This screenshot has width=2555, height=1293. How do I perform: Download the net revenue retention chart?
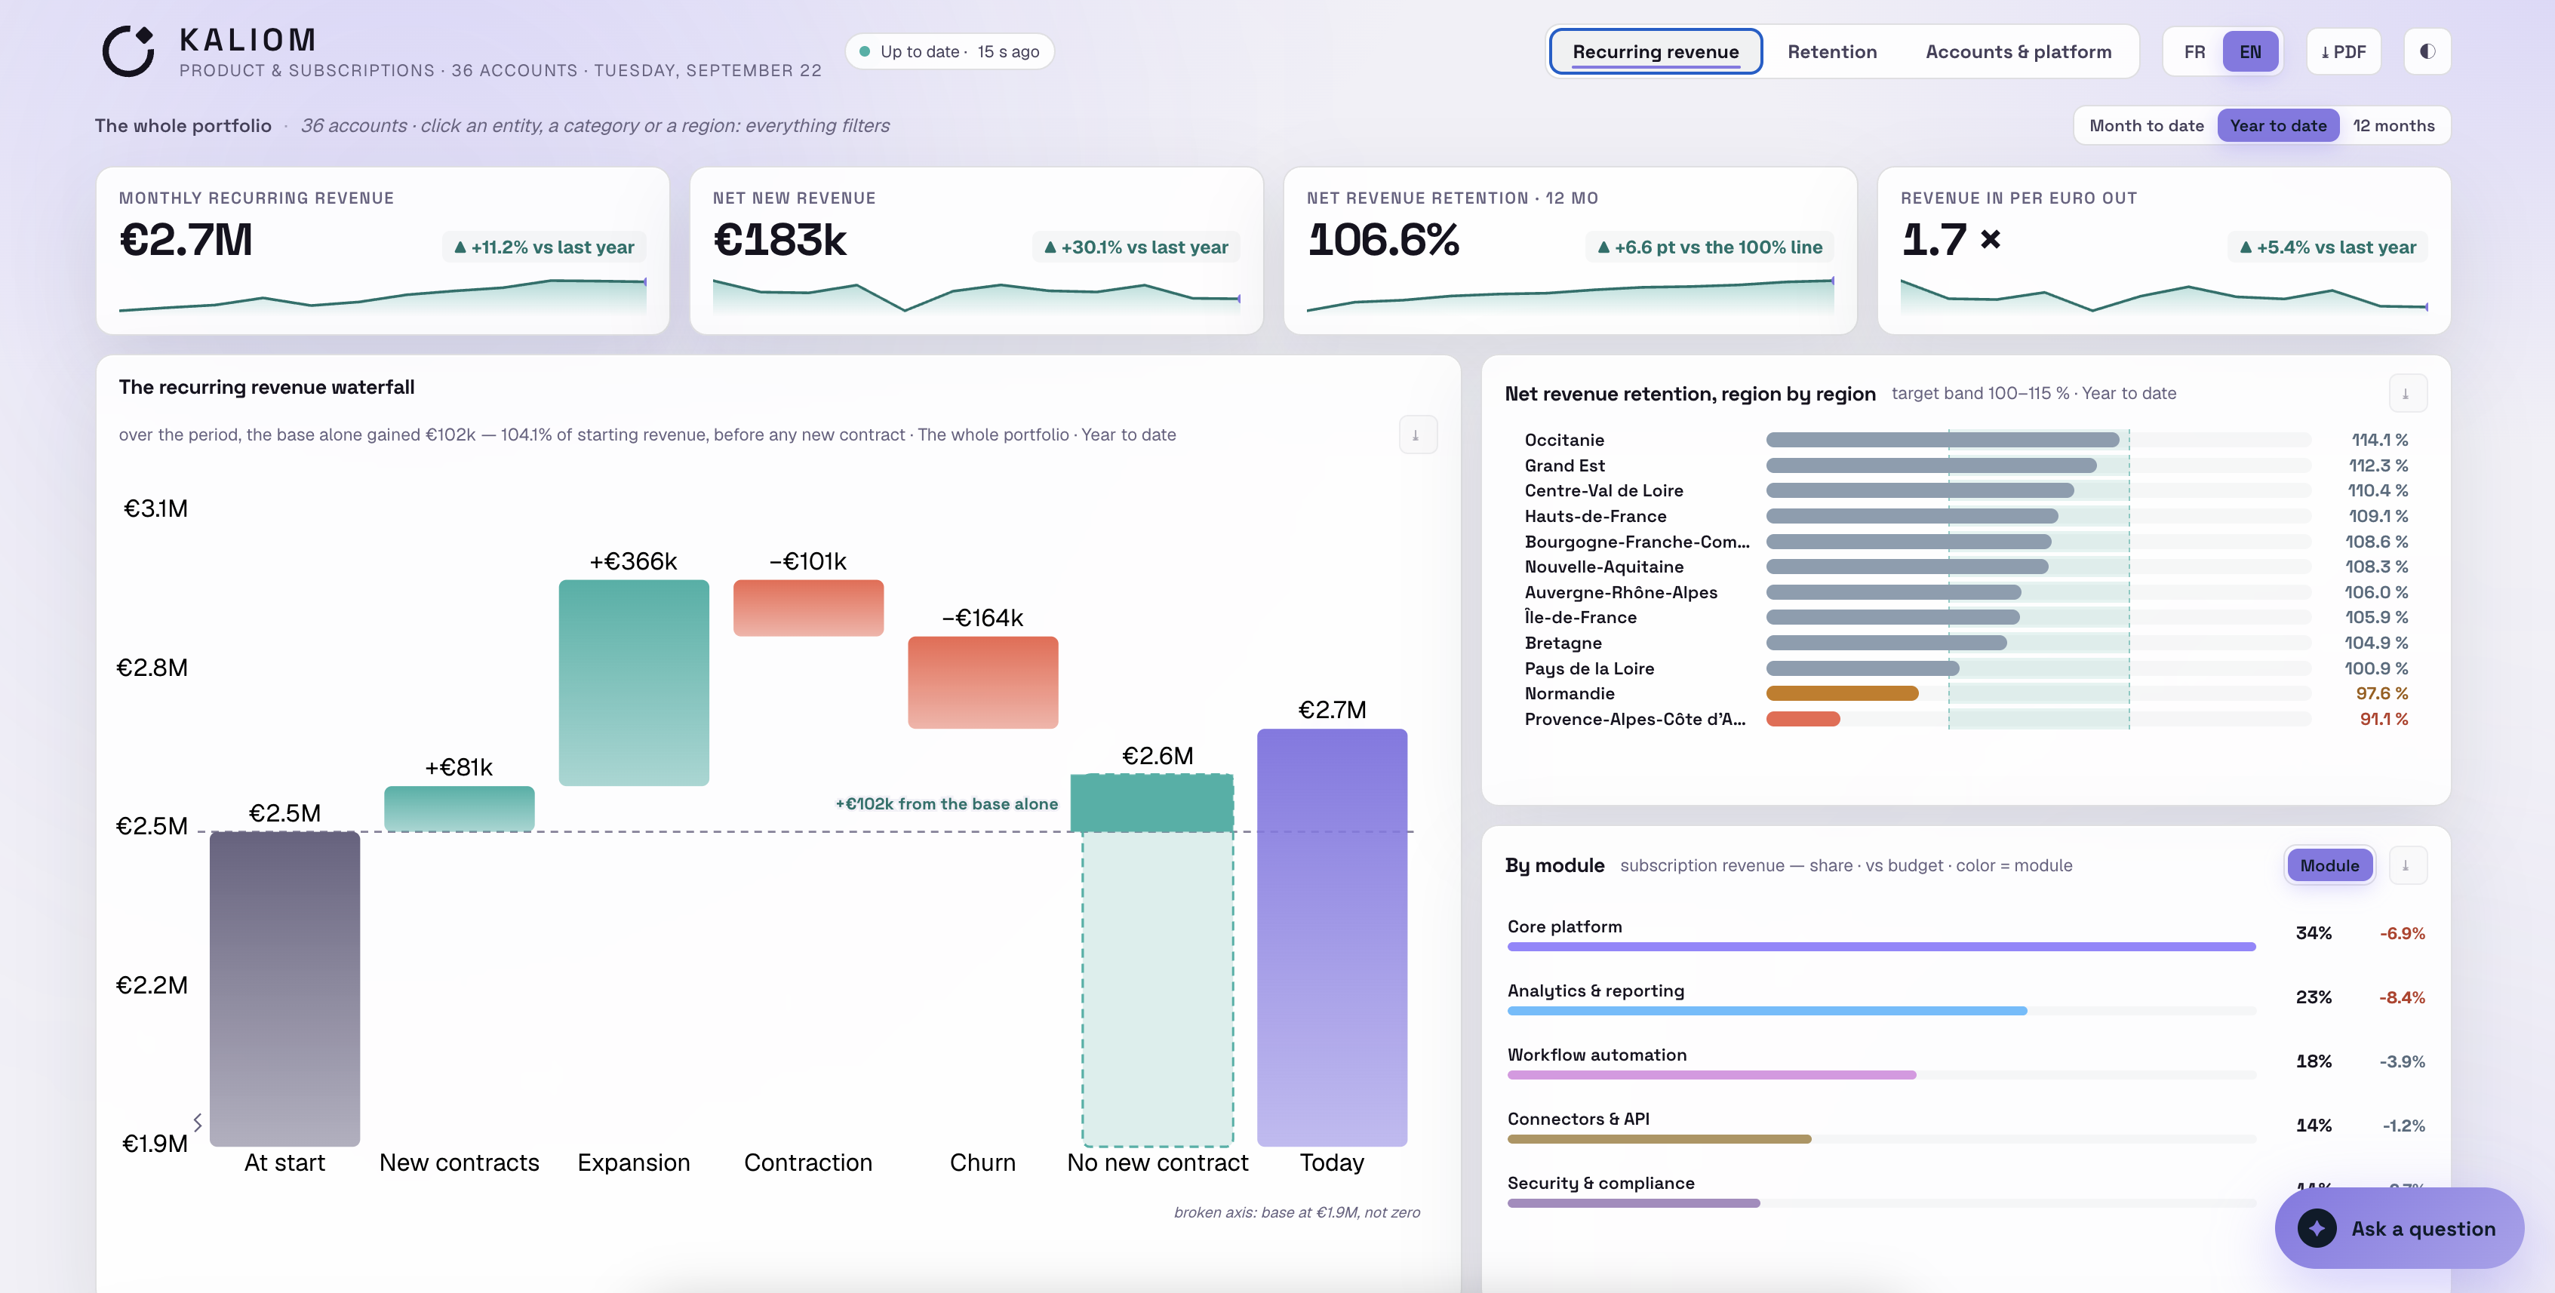2406,394
